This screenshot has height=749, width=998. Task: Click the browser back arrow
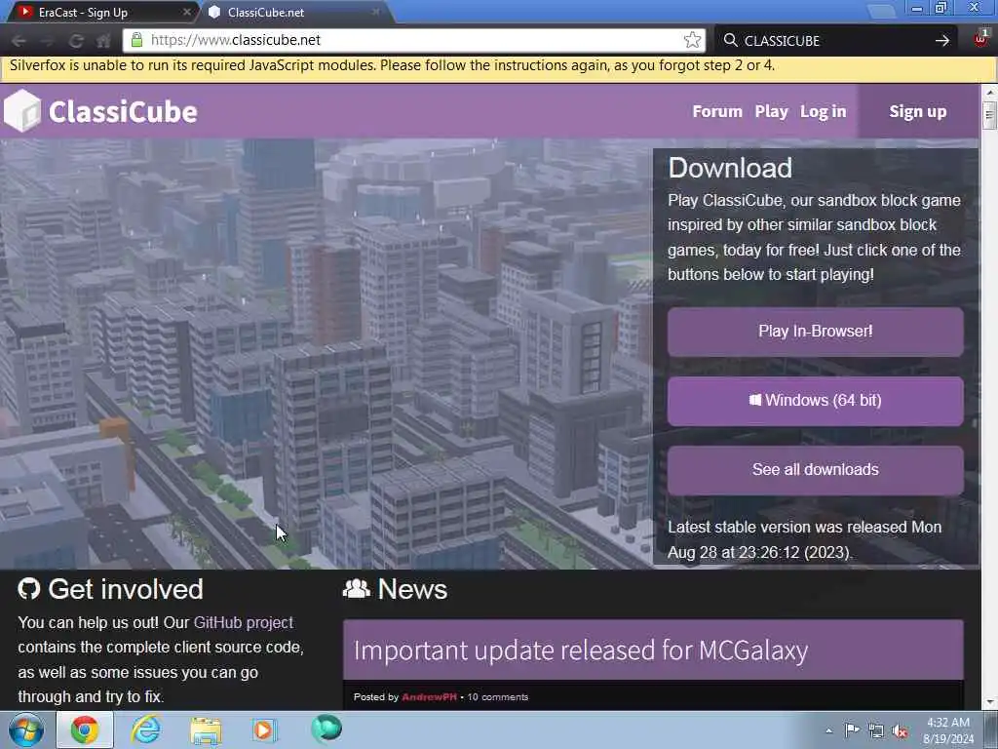click(x=19, y=41)
